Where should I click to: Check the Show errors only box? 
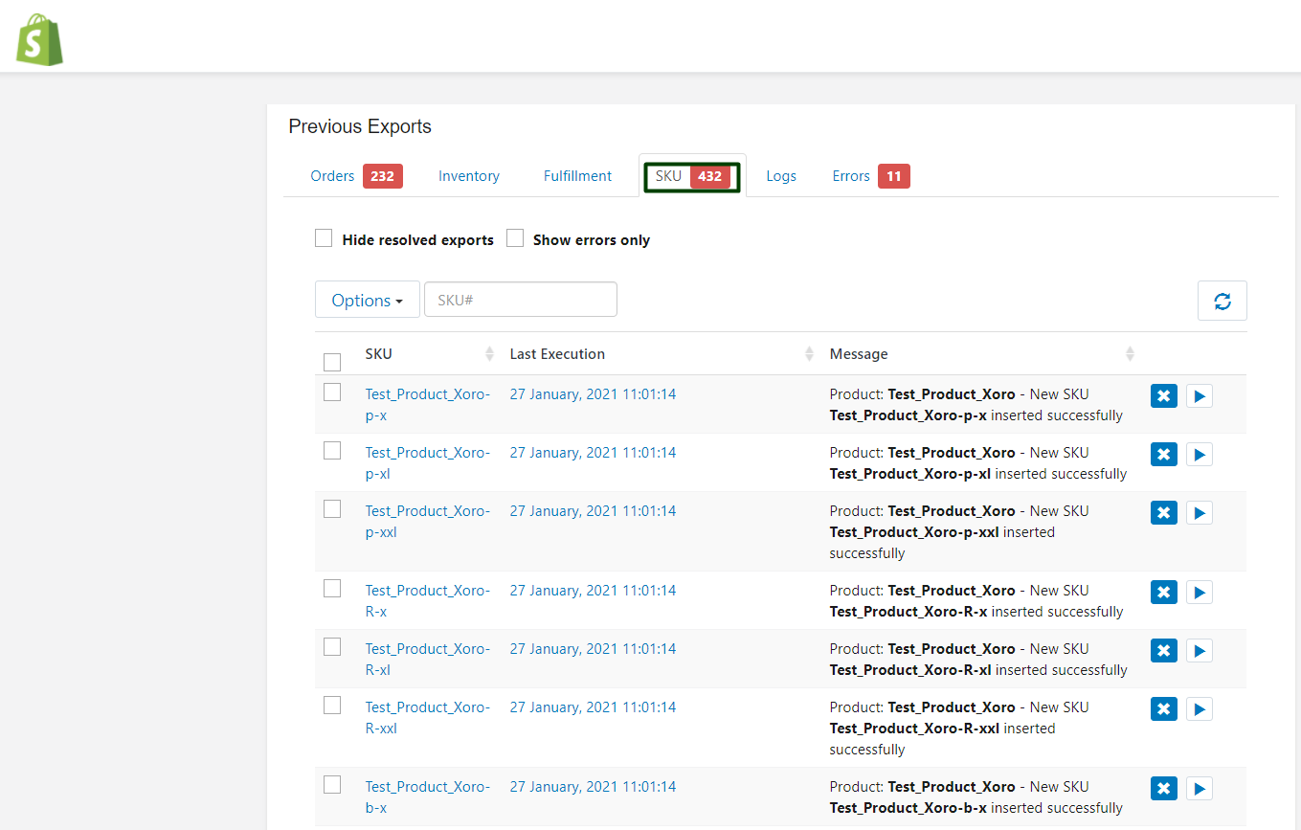coord(515,238)
